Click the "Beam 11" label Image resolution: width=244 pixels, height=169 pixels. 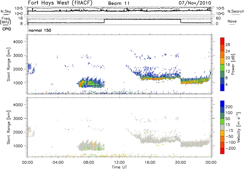(x=119, y=3)
